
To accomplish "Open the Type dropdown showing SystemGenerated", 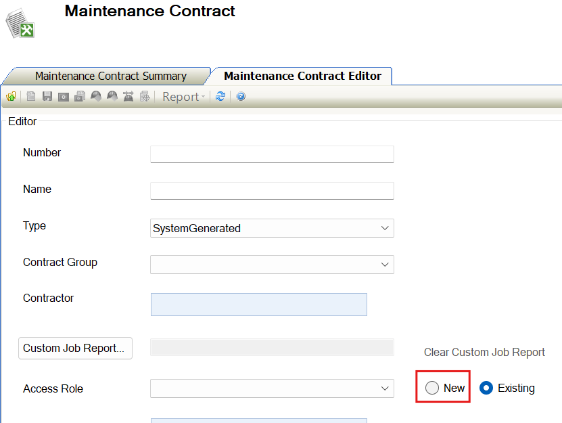I will pyautogui.click(x=272, y=228).
